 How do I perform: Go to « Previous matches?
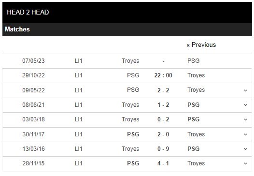click(x=201, y=45)
